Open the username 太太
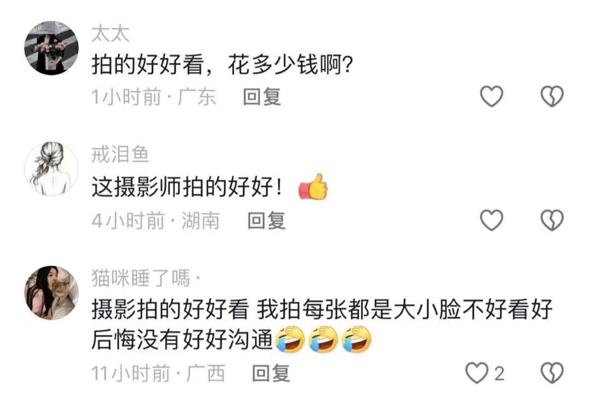 point(110,34)
